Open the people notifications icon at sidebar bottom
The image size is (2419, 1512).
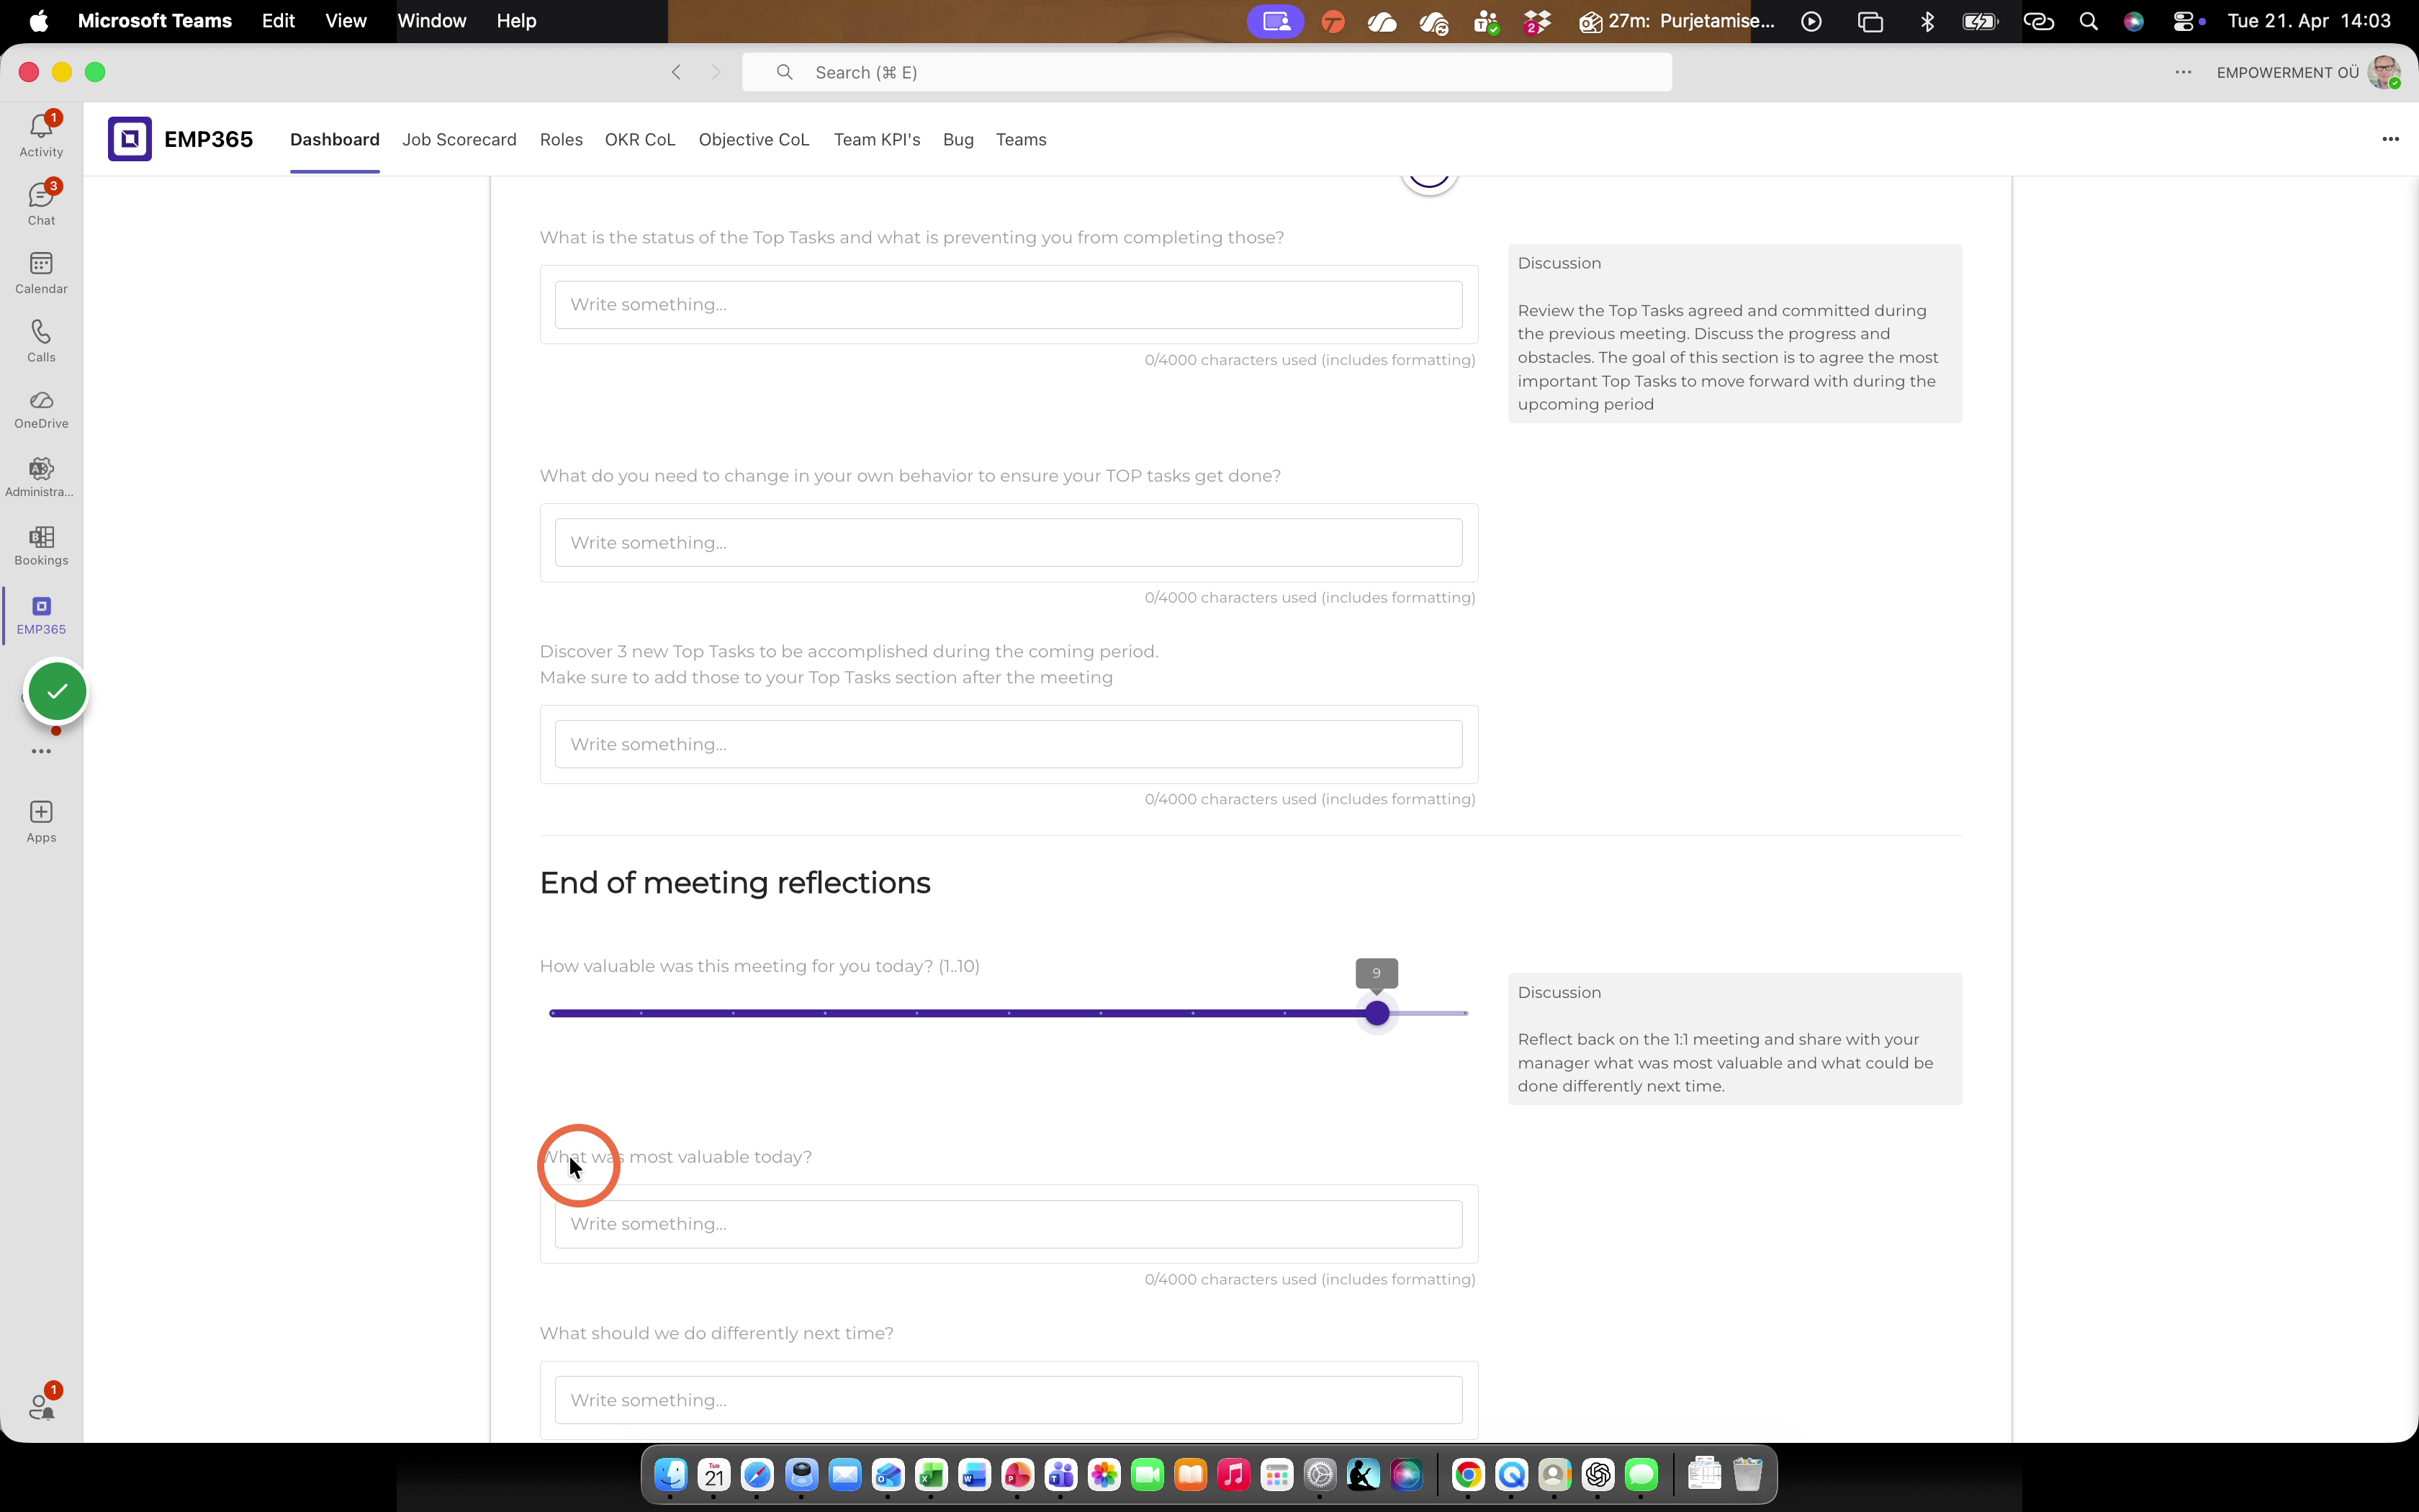click(x=41, y=1406)
